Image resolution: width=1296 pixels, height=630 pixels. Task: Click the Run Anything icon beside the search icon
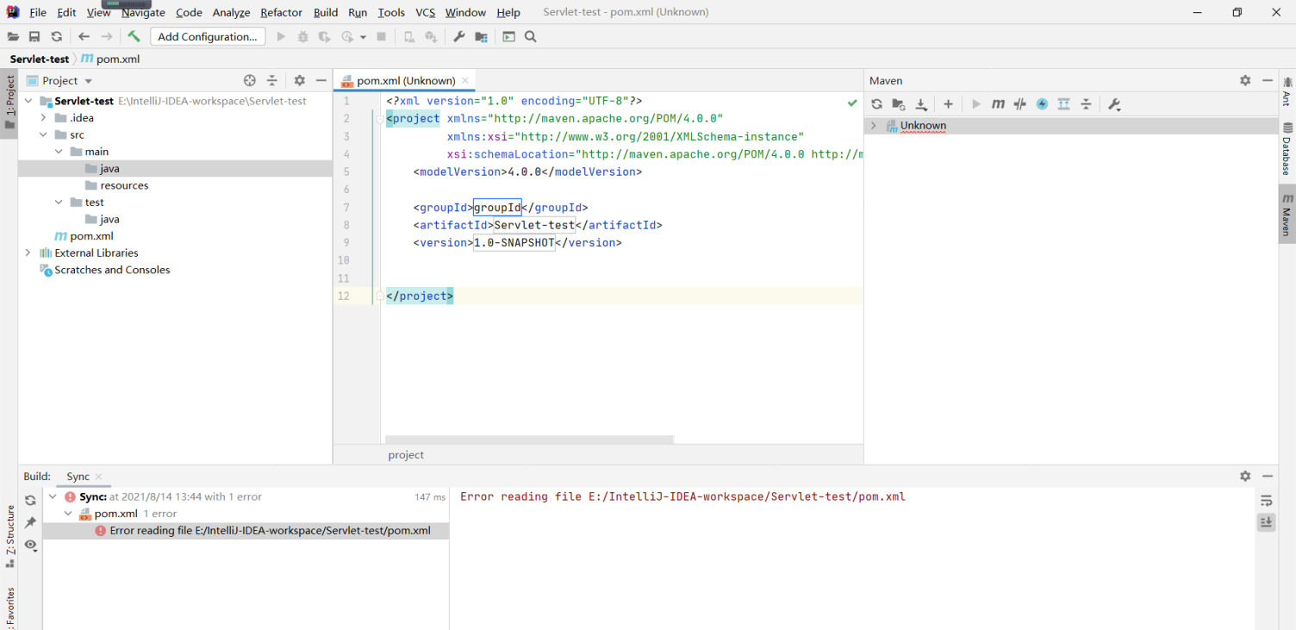coord(508,36)
